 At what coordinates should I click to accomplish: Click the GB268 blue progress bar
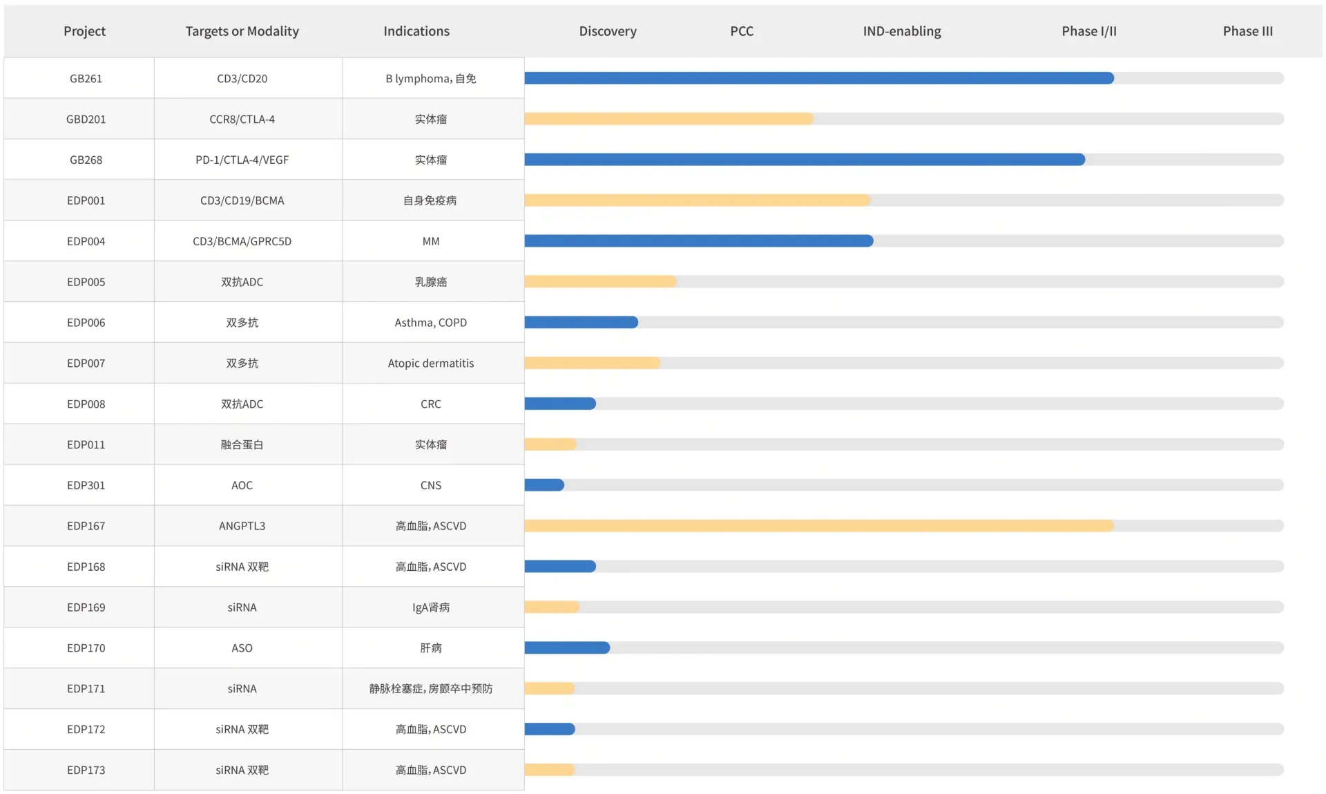pos(805,160)
